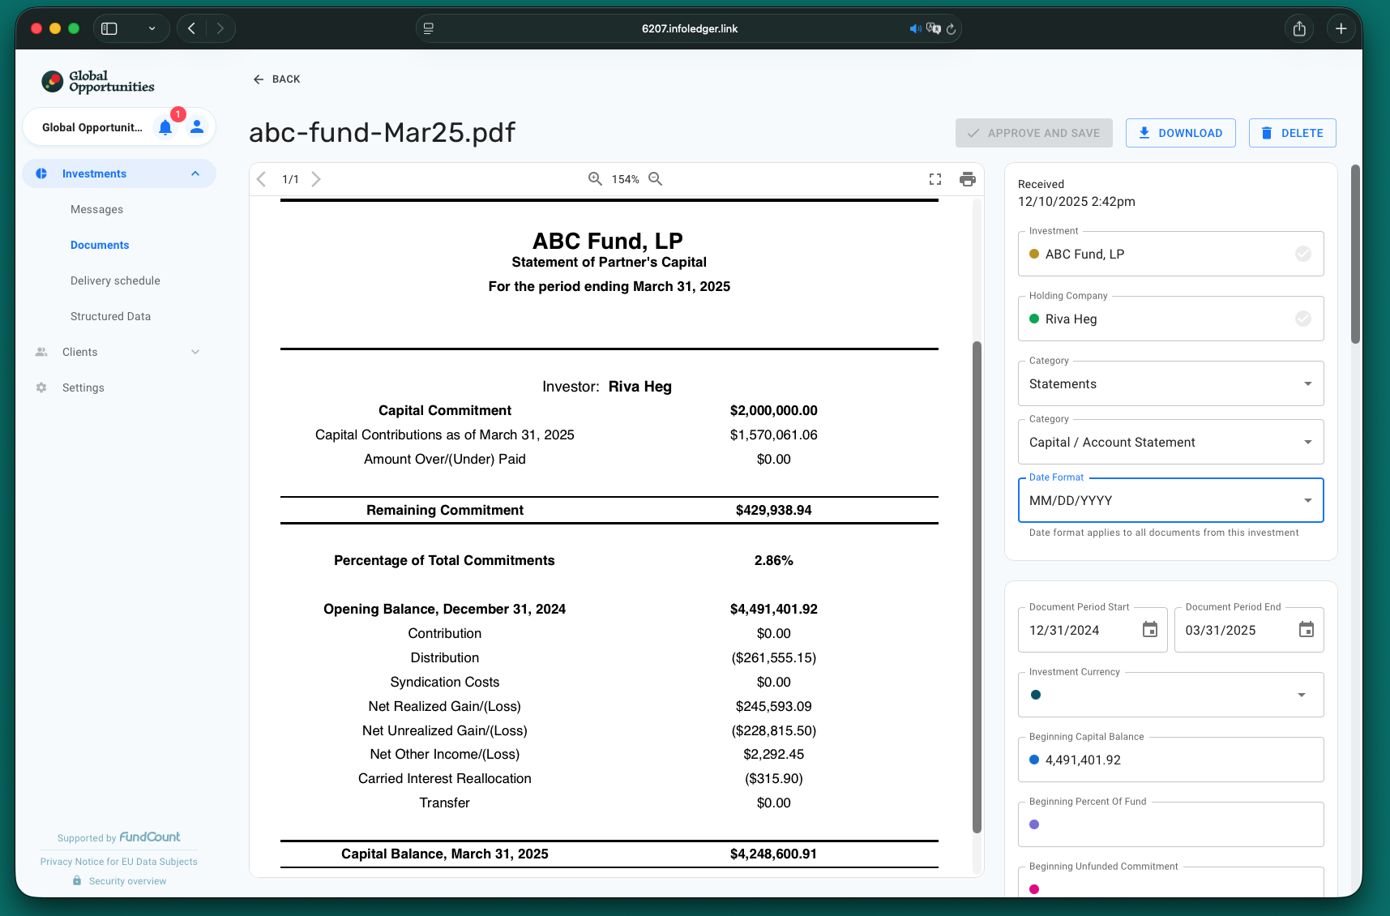Toggle the checkmark in Investment field

(1302, 254)
